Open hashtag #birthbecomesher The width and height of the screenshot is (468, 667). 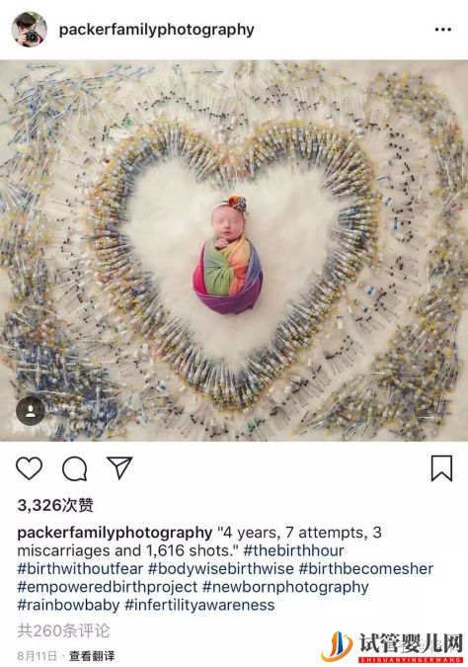point(366,569)
